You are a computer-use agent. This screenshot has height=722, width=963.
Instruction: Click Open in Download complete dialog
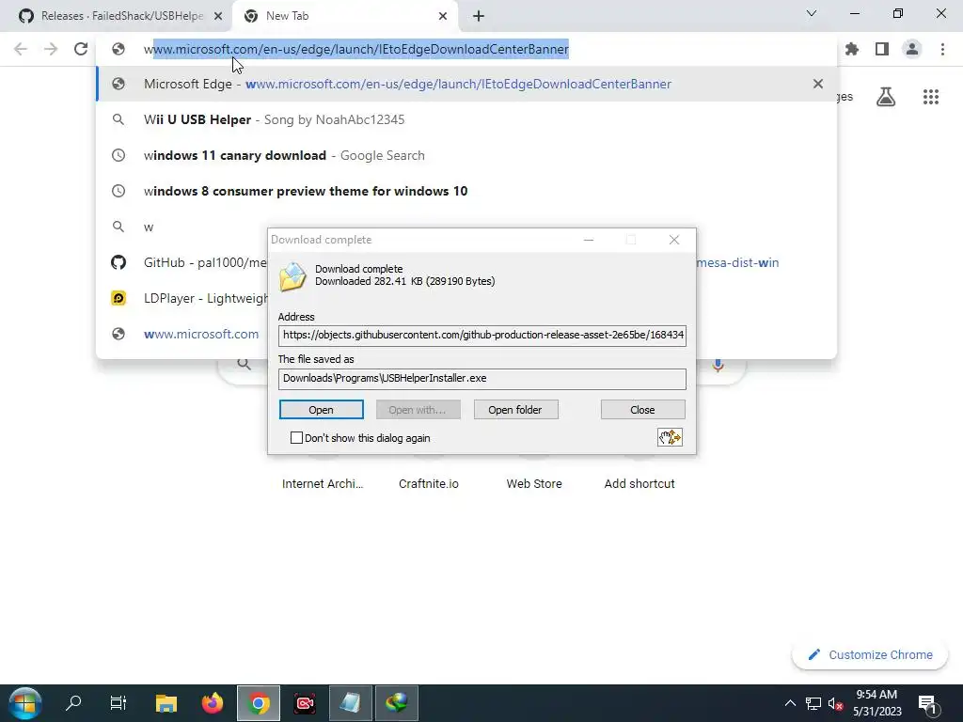point(322,410)
